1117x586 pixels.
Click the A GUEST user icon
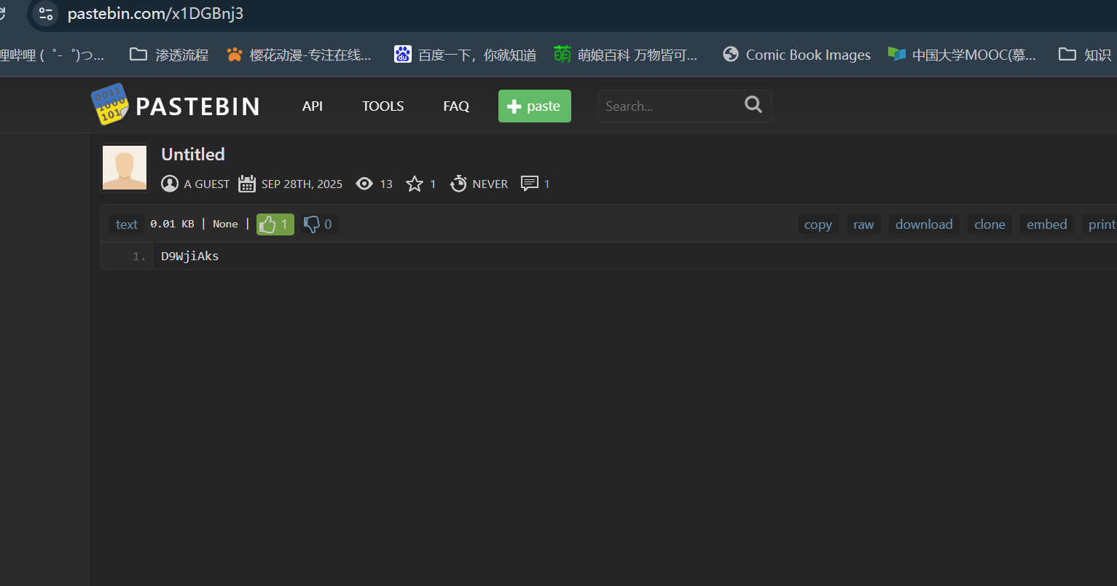click(170, 184)
